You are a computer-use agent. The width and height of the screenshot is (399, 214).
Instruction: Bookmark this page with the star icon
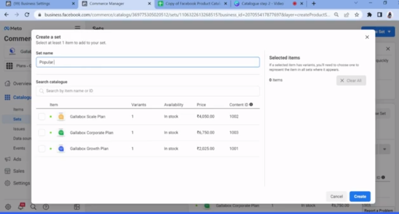click(357, 15)
